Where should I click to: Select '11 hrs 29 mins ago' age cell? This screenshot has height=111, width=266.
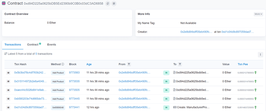[98, 73]
